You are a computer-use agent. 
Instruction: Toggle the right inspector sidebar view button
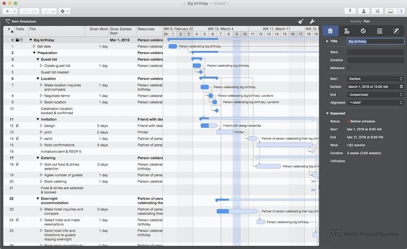399,11
